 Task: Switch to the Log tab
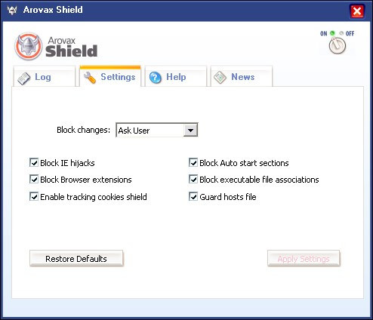pos(45,76)
